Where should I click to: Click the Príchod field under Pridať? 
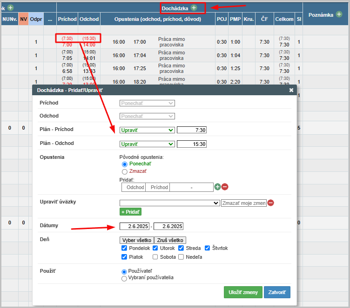(158, 187)
